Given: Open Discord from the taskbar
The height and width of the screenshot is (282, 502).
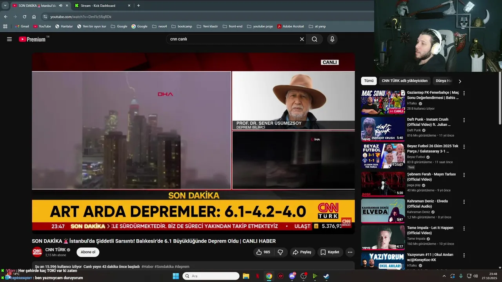Looking at the screenshot, I should [x=292, y=276].
